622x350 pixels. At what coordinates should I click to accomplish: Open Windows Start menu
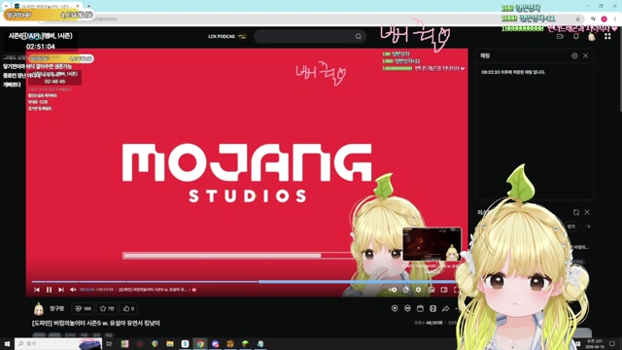pyautogui.click(x=7, y=343)
